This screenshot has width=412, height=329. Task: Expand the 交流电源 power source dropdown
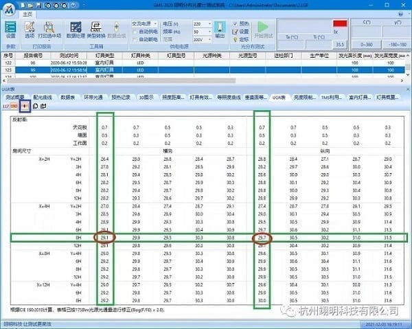coord(147,23)
